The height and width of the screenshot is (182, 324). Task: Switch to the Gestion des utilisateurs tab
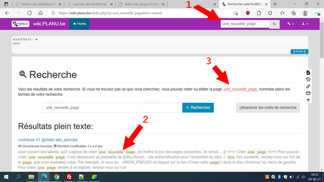36,4
